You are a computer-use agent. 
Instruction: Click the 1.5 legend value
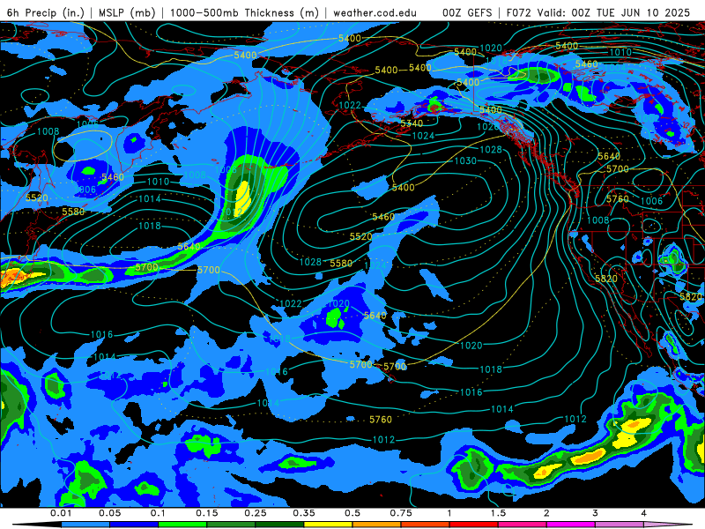pos(498,513)
